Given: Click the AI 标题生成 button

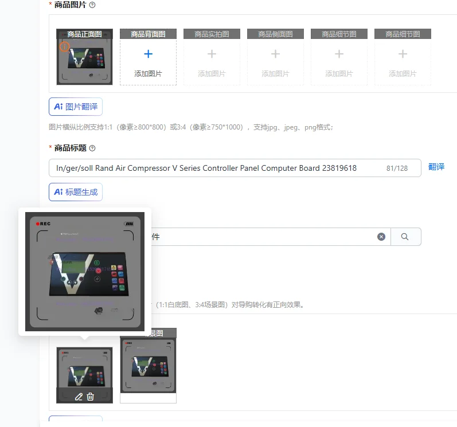Looking at the screenshot, I should pos(76,192).
